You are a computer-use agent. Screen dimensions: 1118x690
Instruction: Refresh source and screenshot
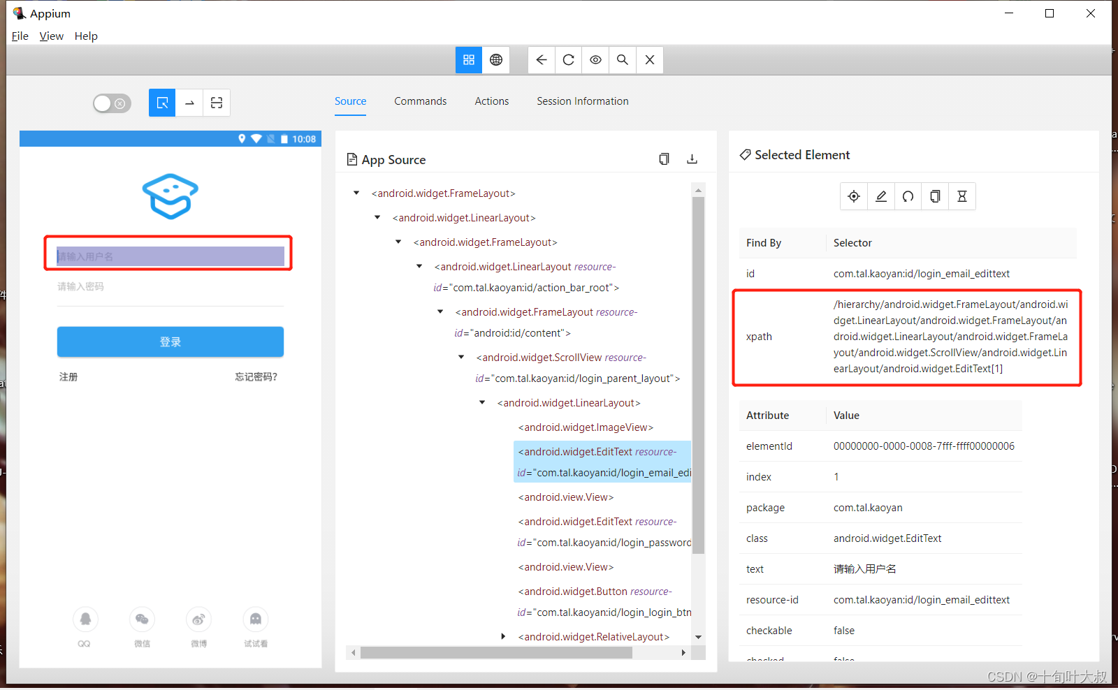(569, 60)
